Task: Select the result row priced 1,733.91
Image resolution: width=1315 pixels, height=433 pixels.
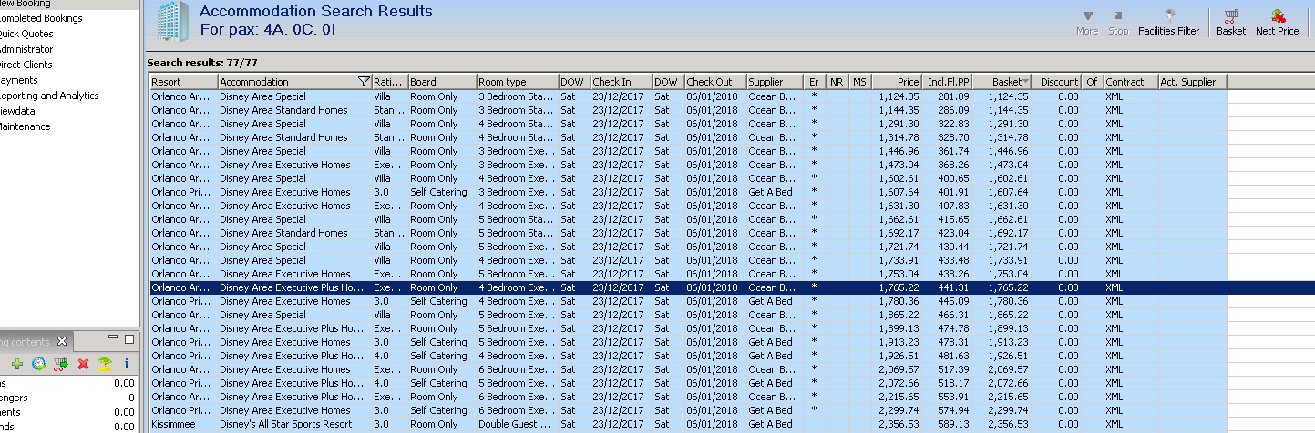Action: 688,260
